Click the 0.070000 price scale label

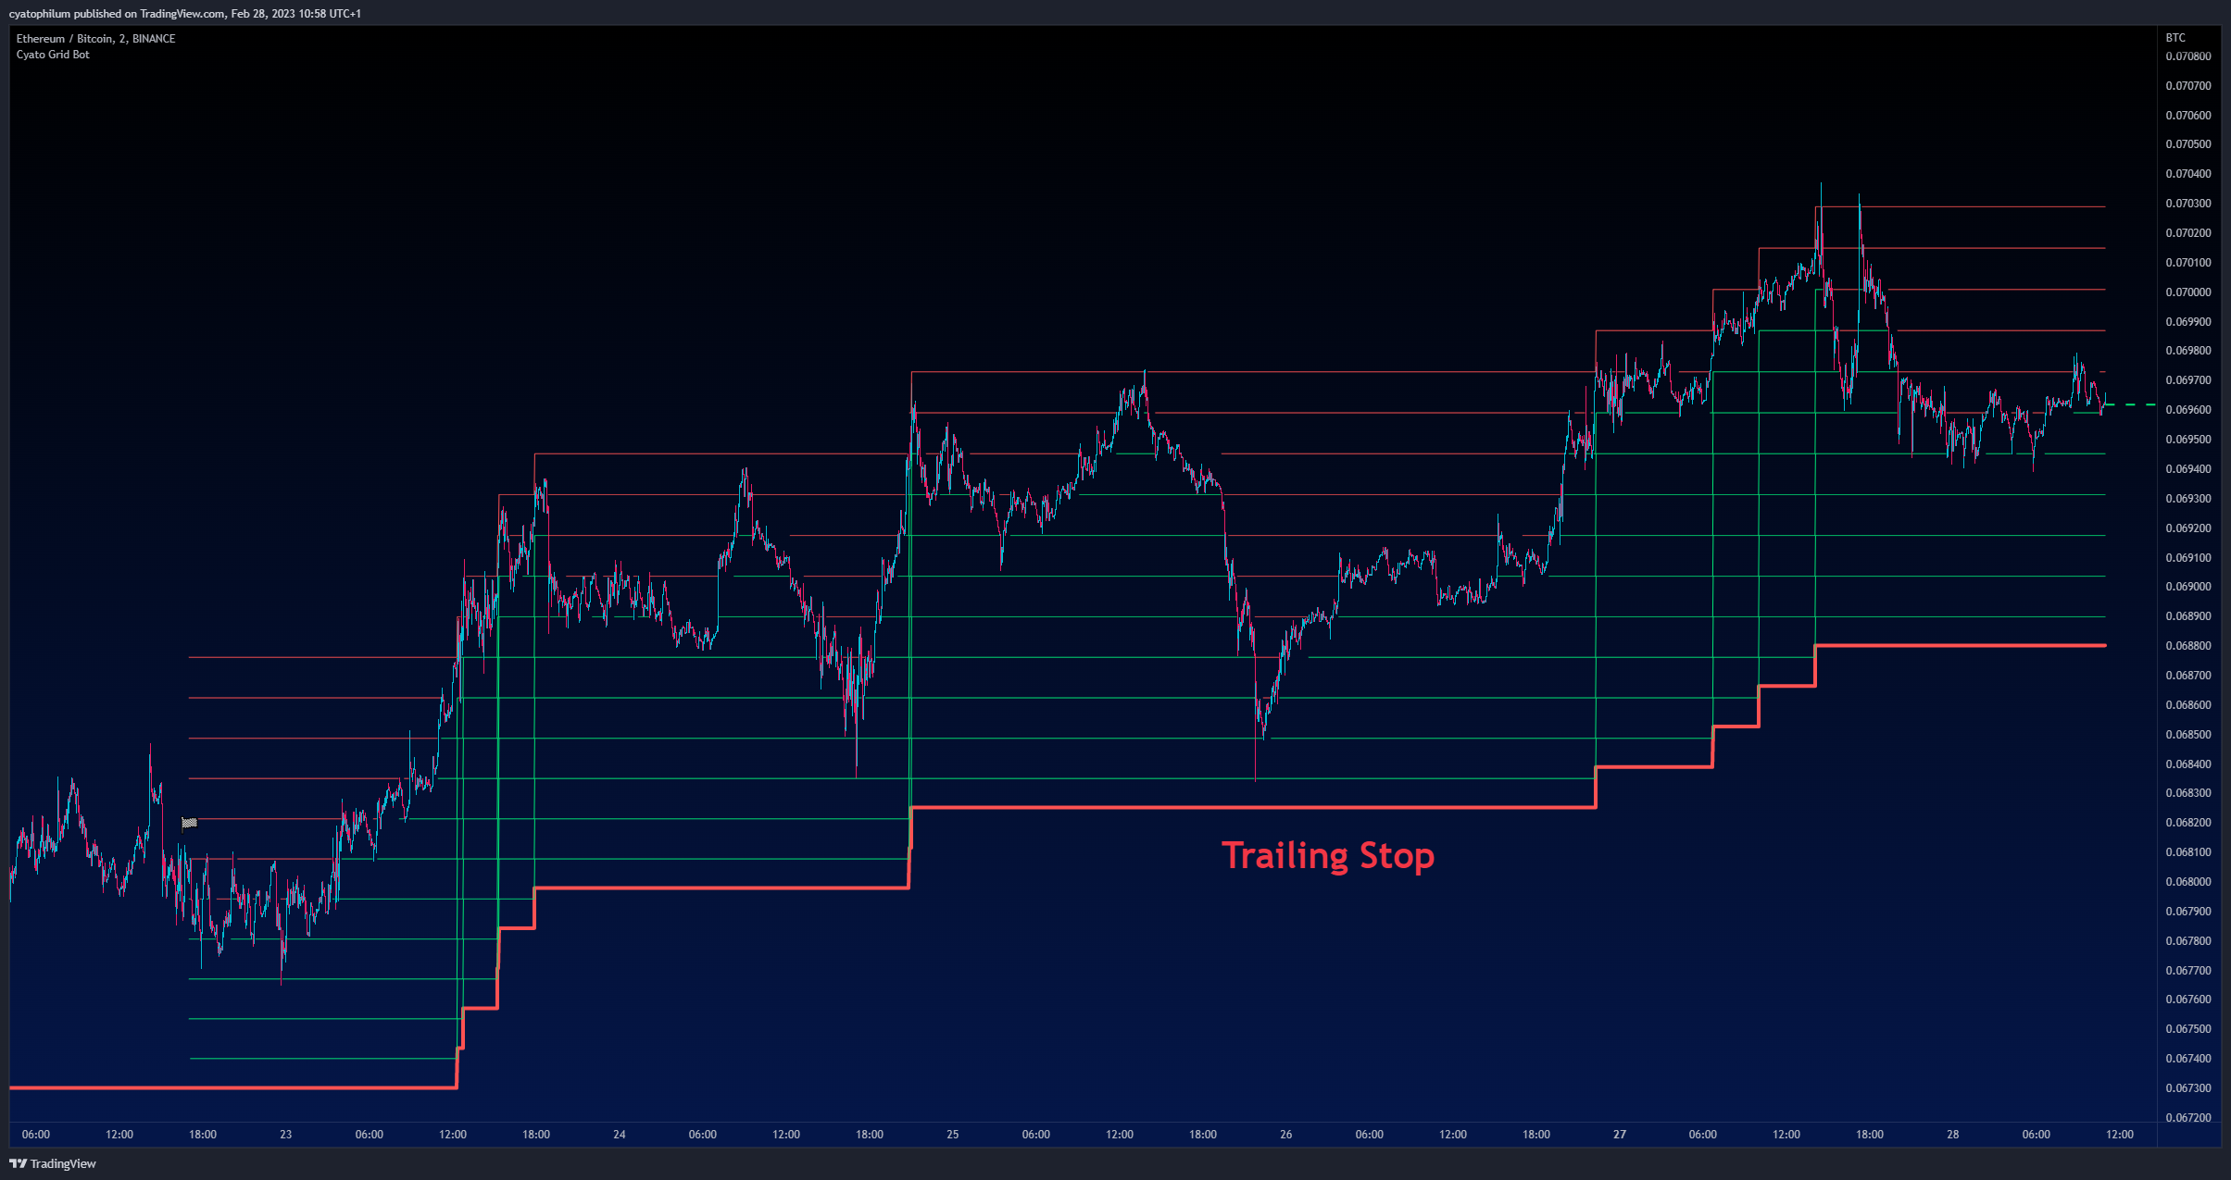point(2187,292)
